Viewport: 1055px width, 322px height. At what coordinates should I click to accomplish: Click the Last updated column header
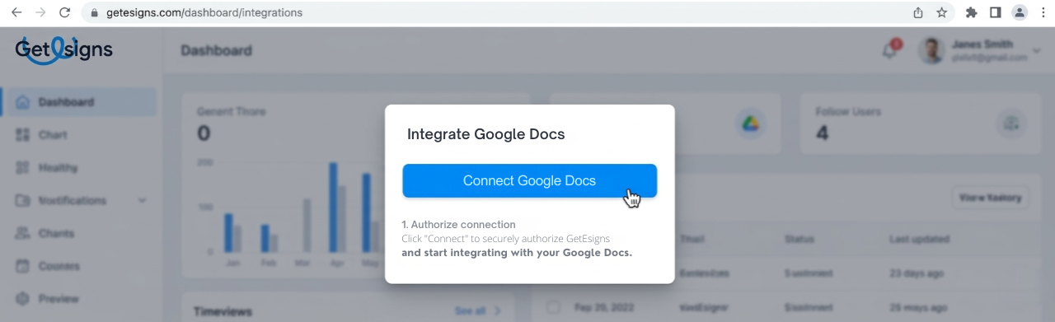tap(919, 240)
